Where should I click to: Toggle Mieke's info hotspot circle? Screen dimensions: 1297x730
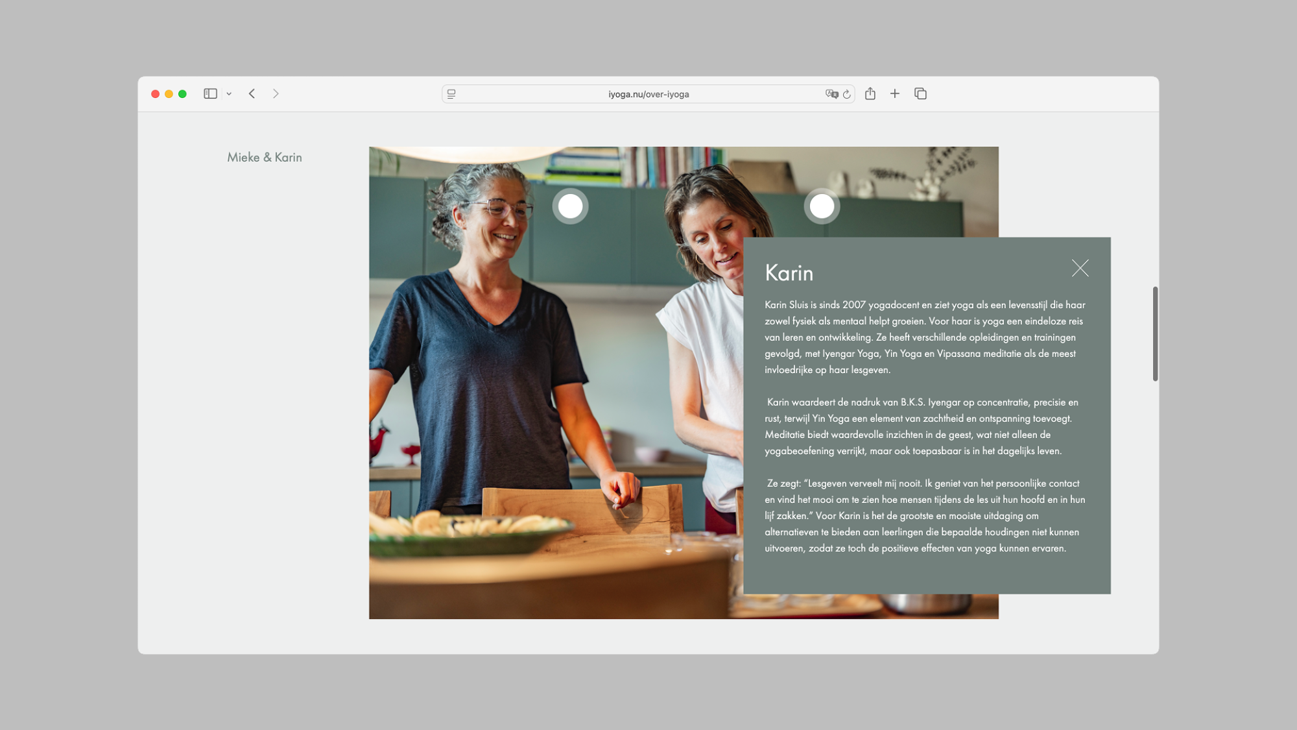coord(570,206)
